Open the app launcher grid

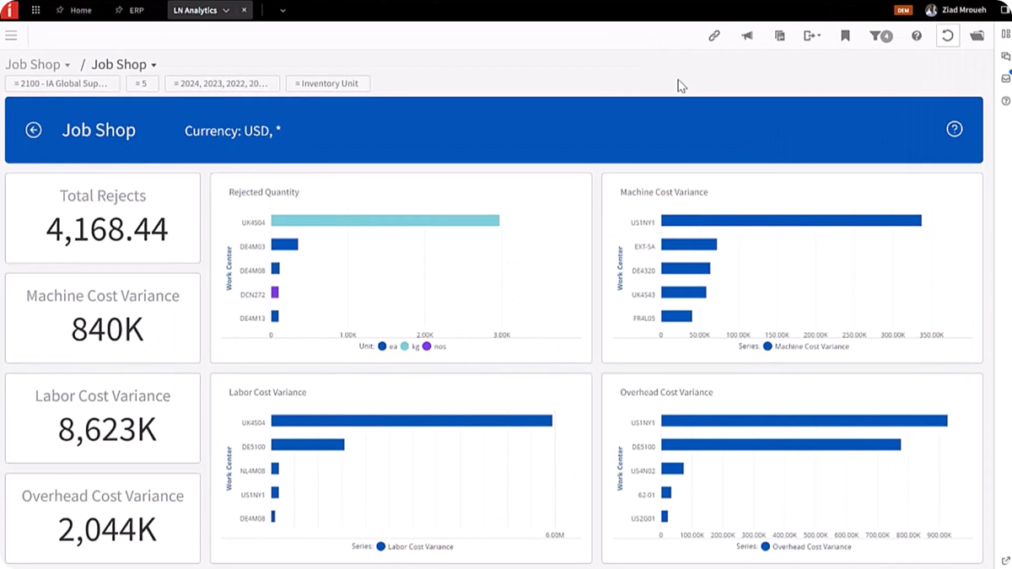point(35,10)
